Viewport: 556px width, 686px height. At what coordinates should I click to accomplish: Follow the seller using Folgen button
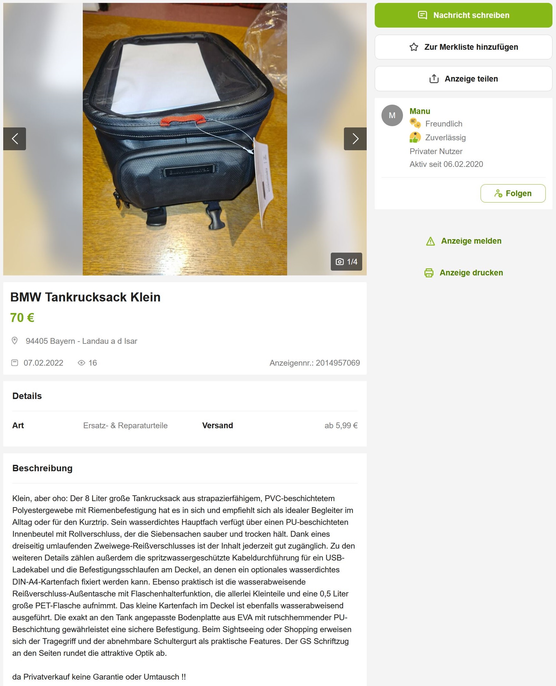click(513, 193)
